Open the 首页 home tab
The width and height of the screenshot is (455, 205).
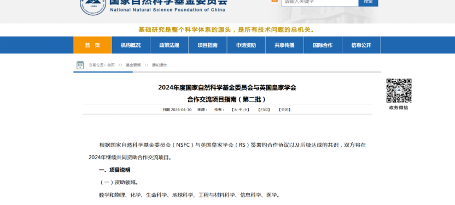tap(92, 45)
